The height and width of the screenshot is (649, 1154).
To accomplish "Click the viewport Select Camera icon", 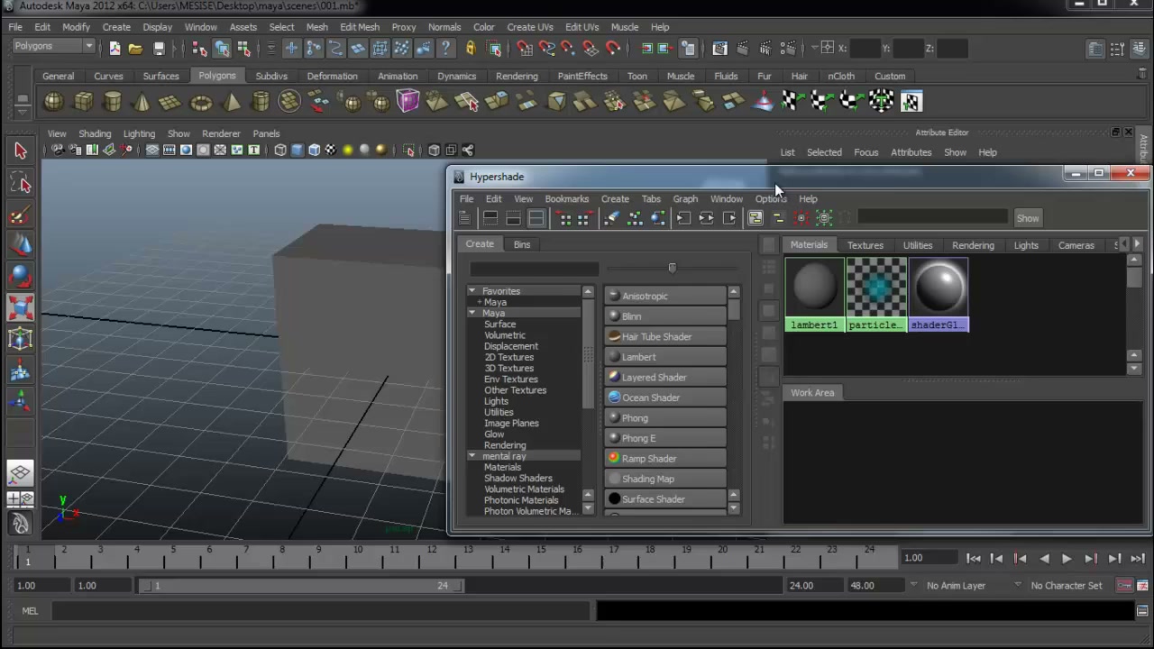I will pyautogui.click(x=57, y=151).
